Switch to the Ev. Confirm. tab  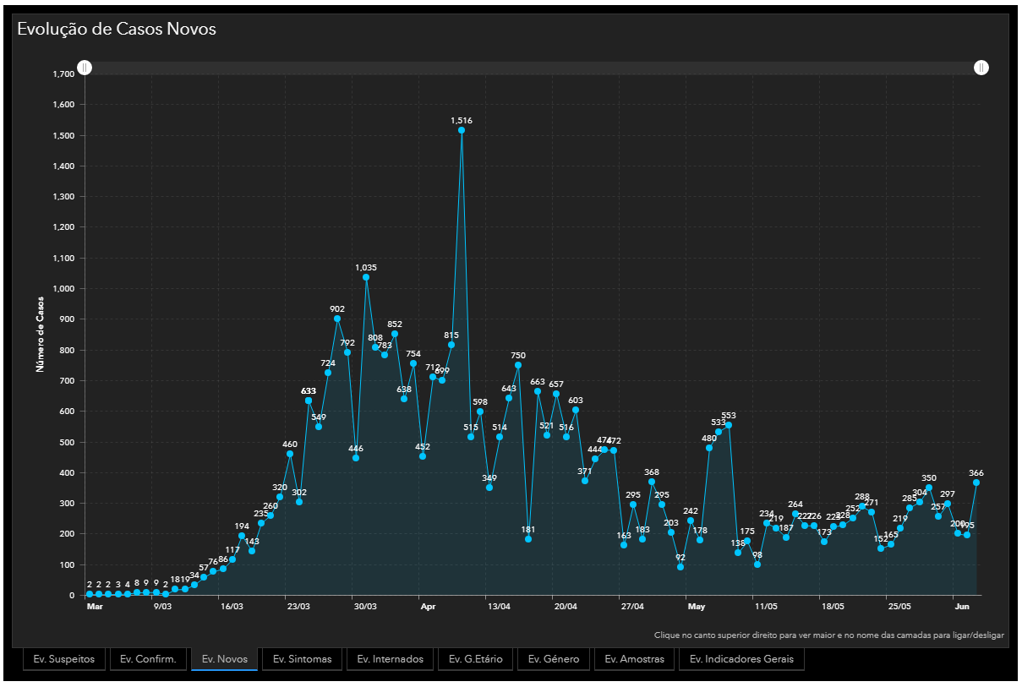148,659
